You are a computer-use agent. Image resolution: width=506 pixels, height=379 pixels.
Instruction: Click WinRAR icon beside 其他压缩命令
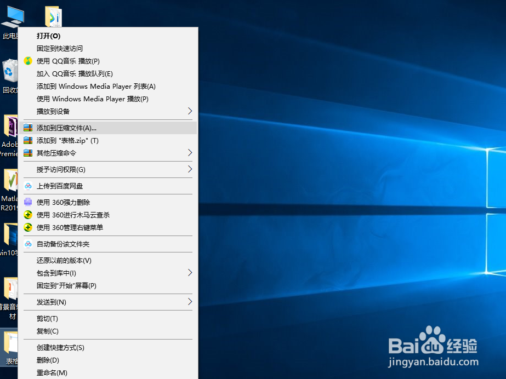(28, 153)
